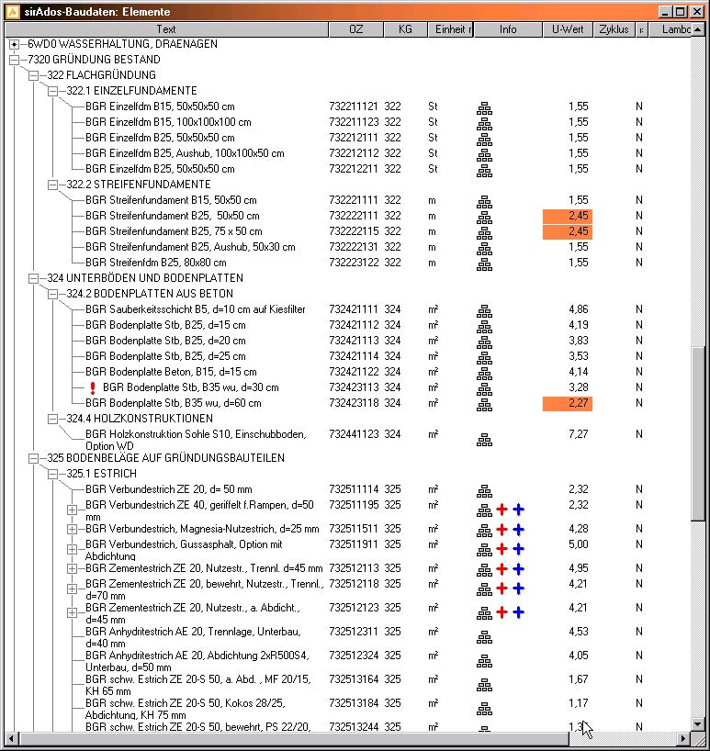Select Bodenplatte Stb, B25, d=20 cm row
The width and height of the screenshot is (710, 751).
point(165,340)
